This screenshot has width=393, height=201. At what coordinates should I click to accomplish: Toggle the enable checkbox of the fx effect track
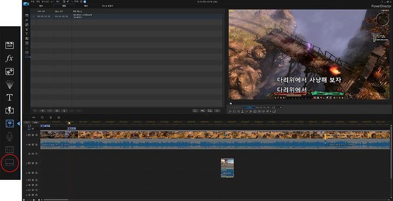tap(33, 154)
